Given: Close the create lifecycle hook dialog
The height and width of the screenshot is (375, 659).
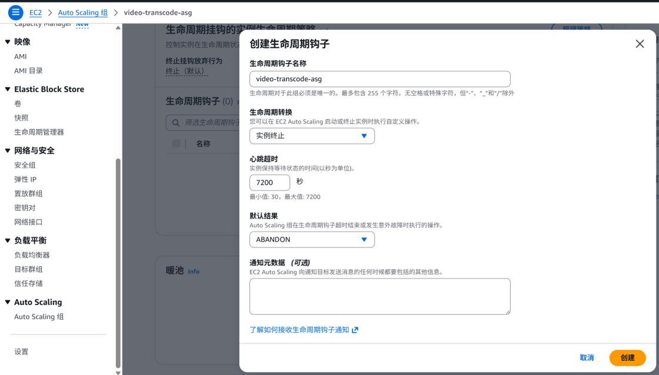Looking at the screenshot, I should pyautogui.click(x=640, y=43).
